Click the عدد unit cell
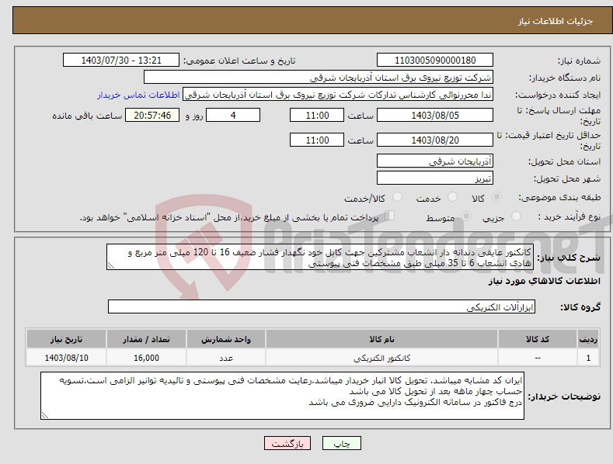The width and height of the screenshot is (613, 464). pyautogui.click(x=226, y=358)
